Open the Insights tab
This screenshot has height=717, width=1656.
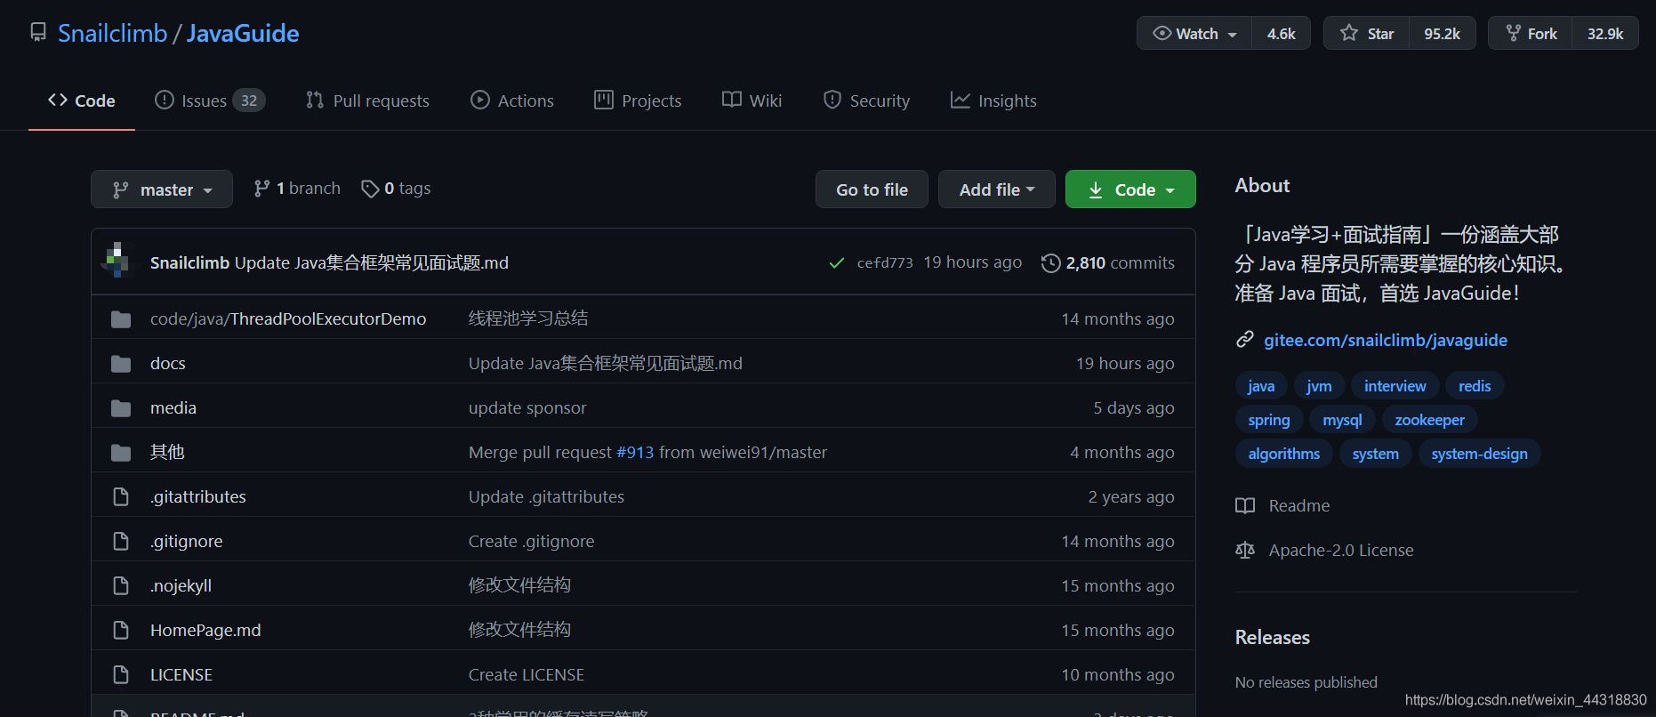click(x=993, y=101)
